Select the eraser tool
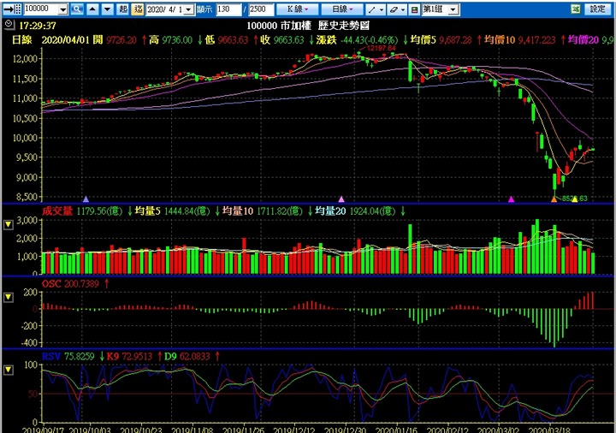Screen dimensions: 616x433 pos(394,9)
